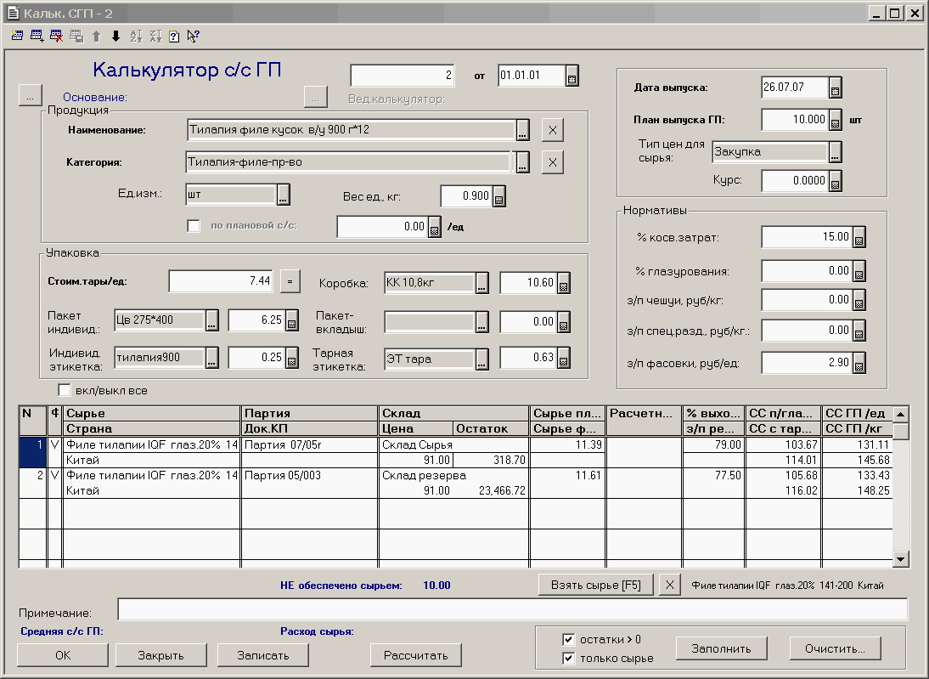
Task: Uncheck the только сырье checkbox
Action: click(568, 659)
